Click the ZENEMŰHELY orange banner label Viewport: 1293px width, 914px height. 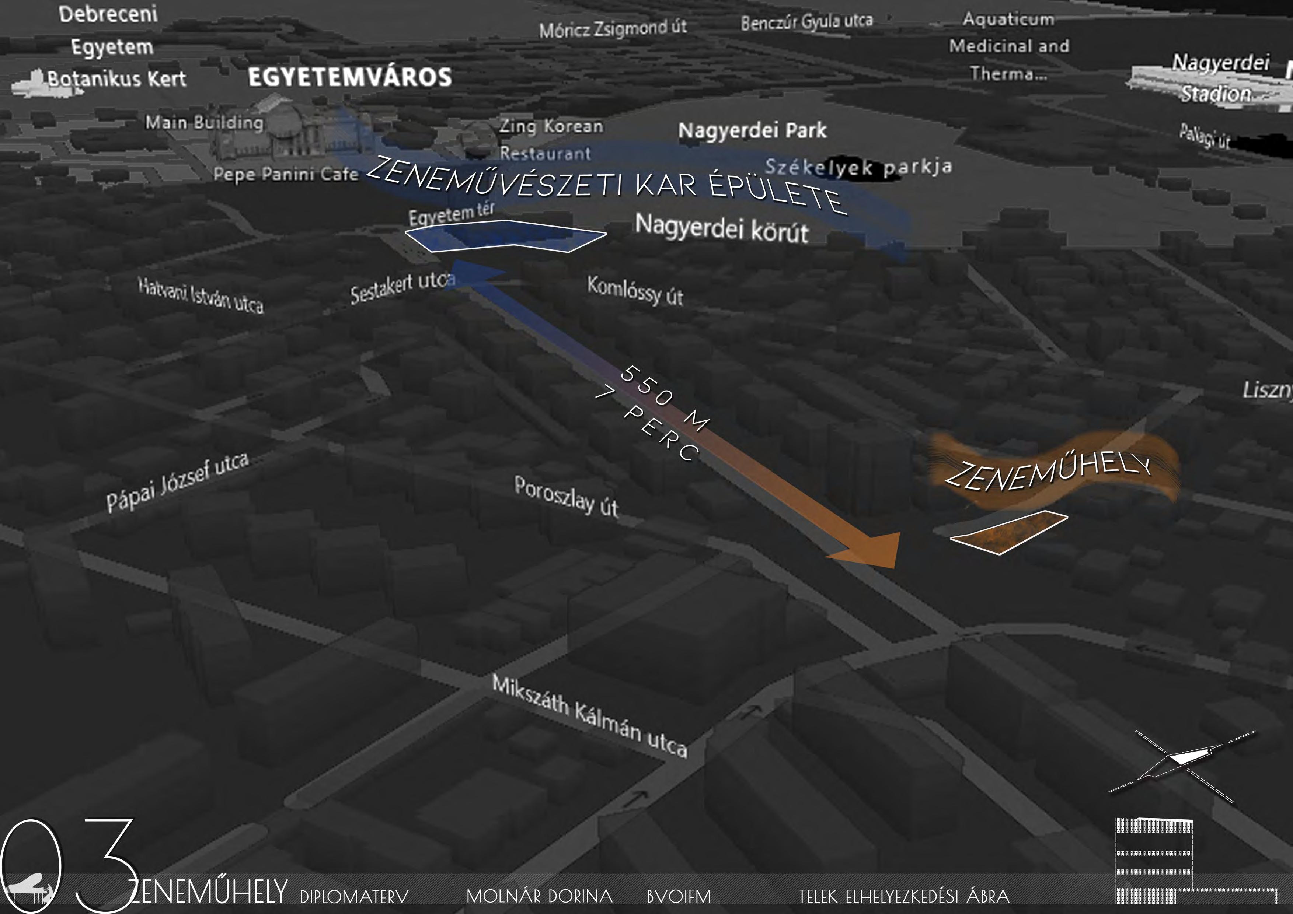(1048, 473)
